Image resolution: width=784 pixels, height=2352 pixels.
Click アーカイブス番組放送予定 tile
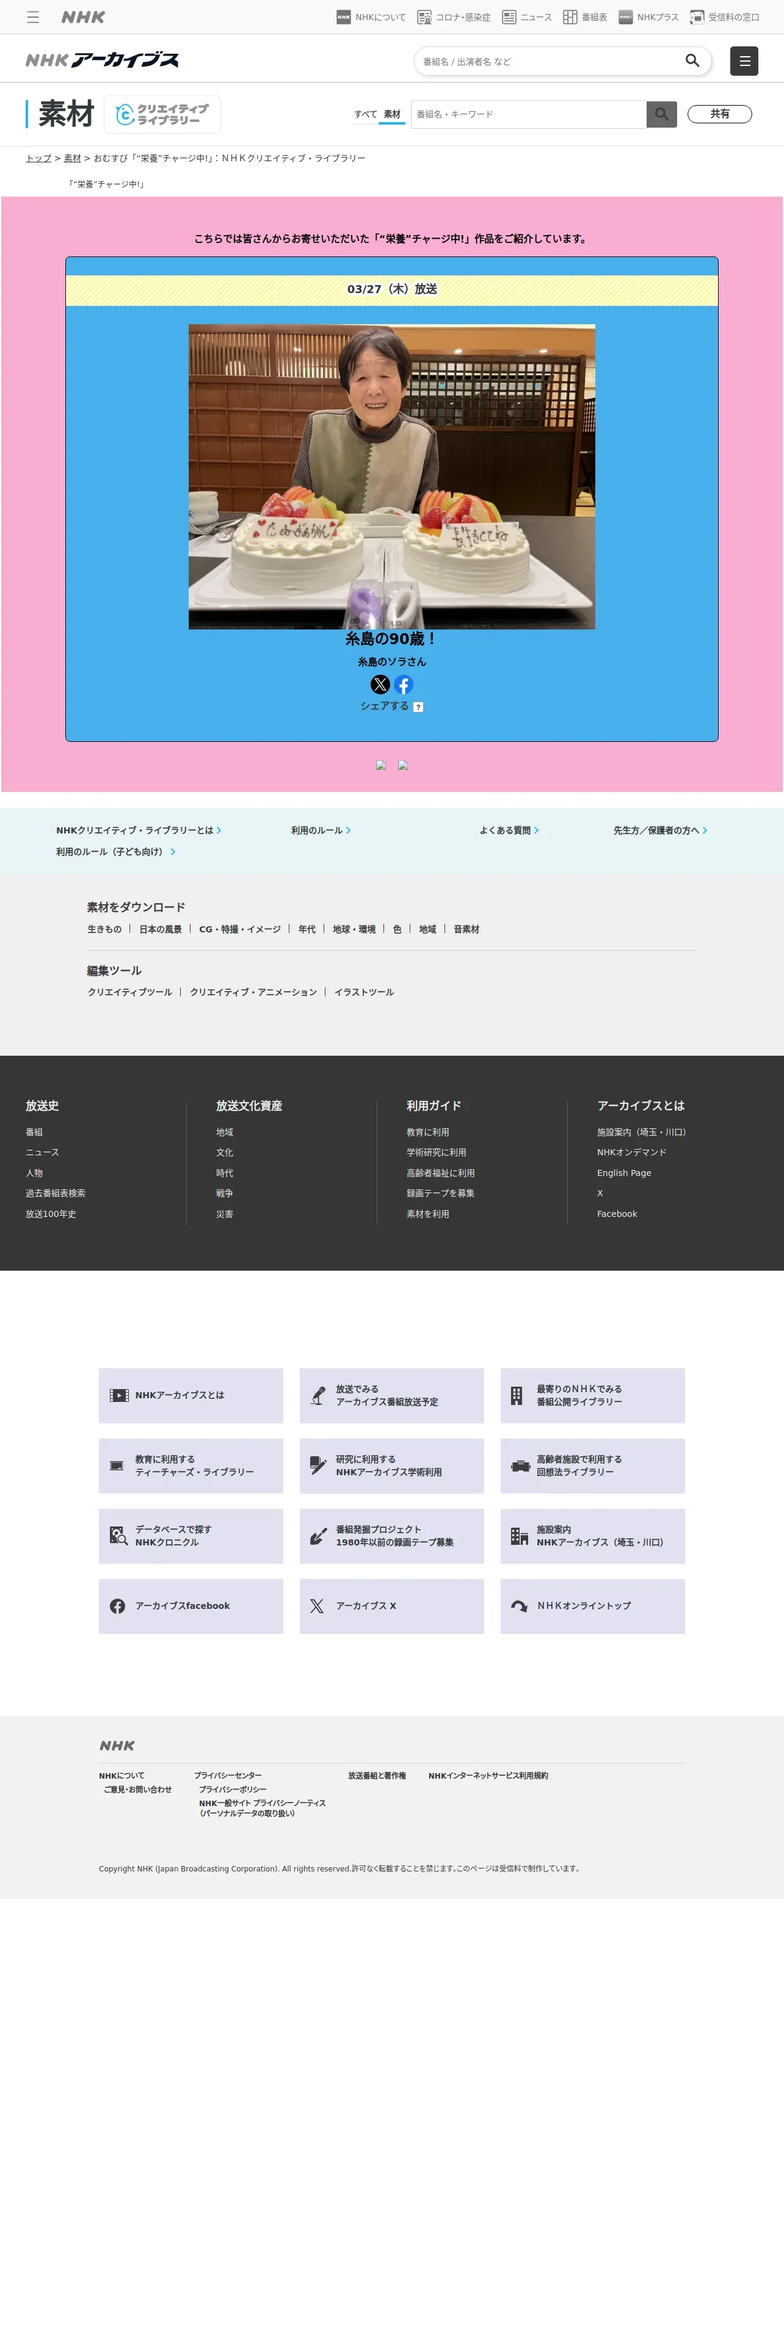391,1395
